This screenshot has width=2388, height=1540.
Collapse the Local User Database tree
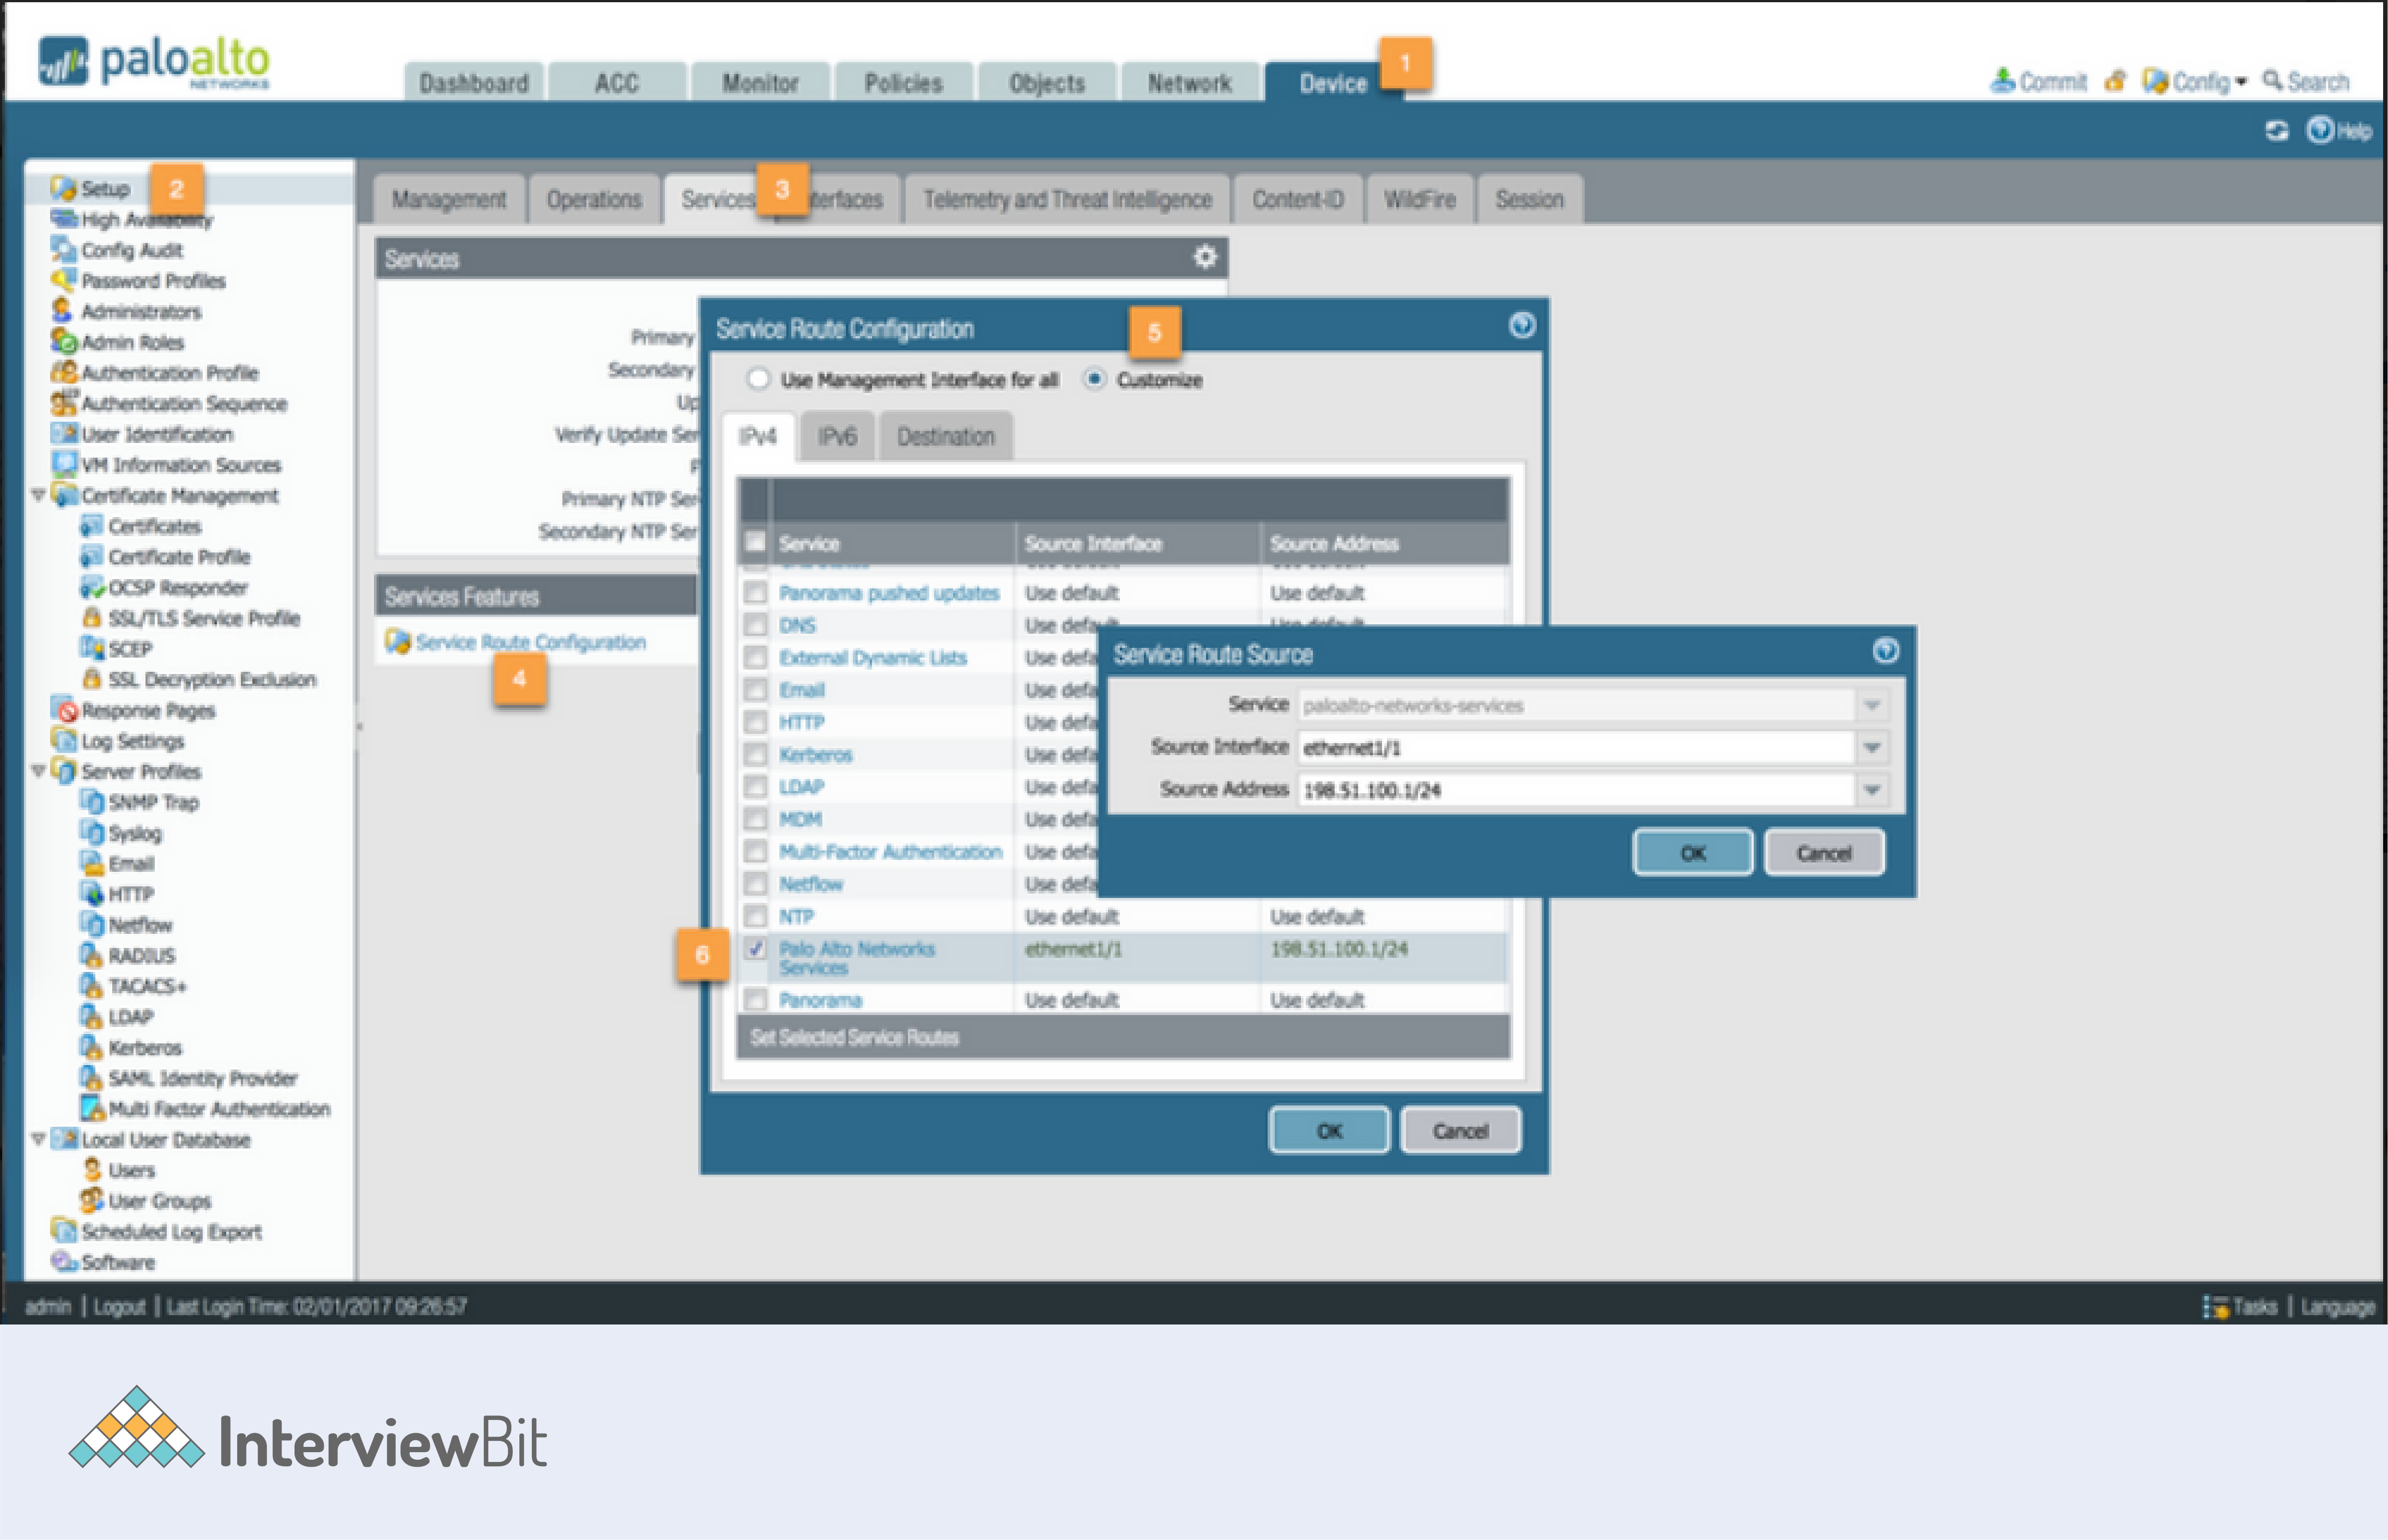point(38,1139)
